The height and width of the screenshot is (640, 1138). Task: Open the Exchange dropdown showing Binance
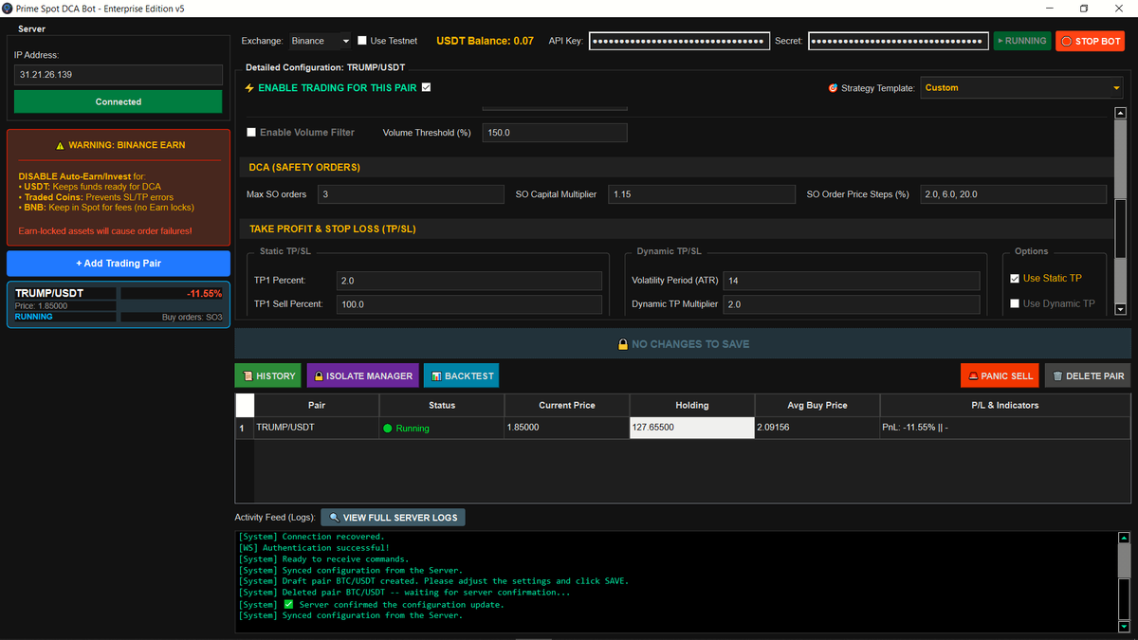[321, 41]
